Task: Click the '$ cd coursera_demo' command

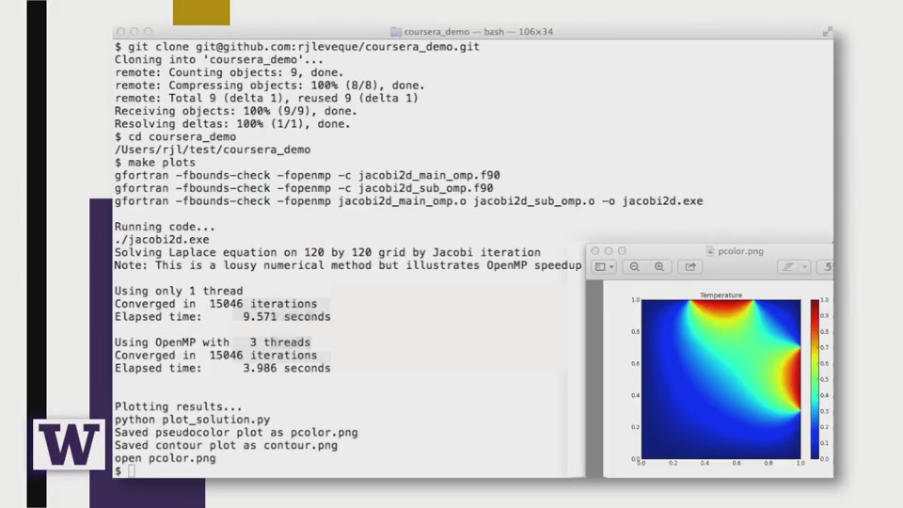Action: tap(175, 136)
